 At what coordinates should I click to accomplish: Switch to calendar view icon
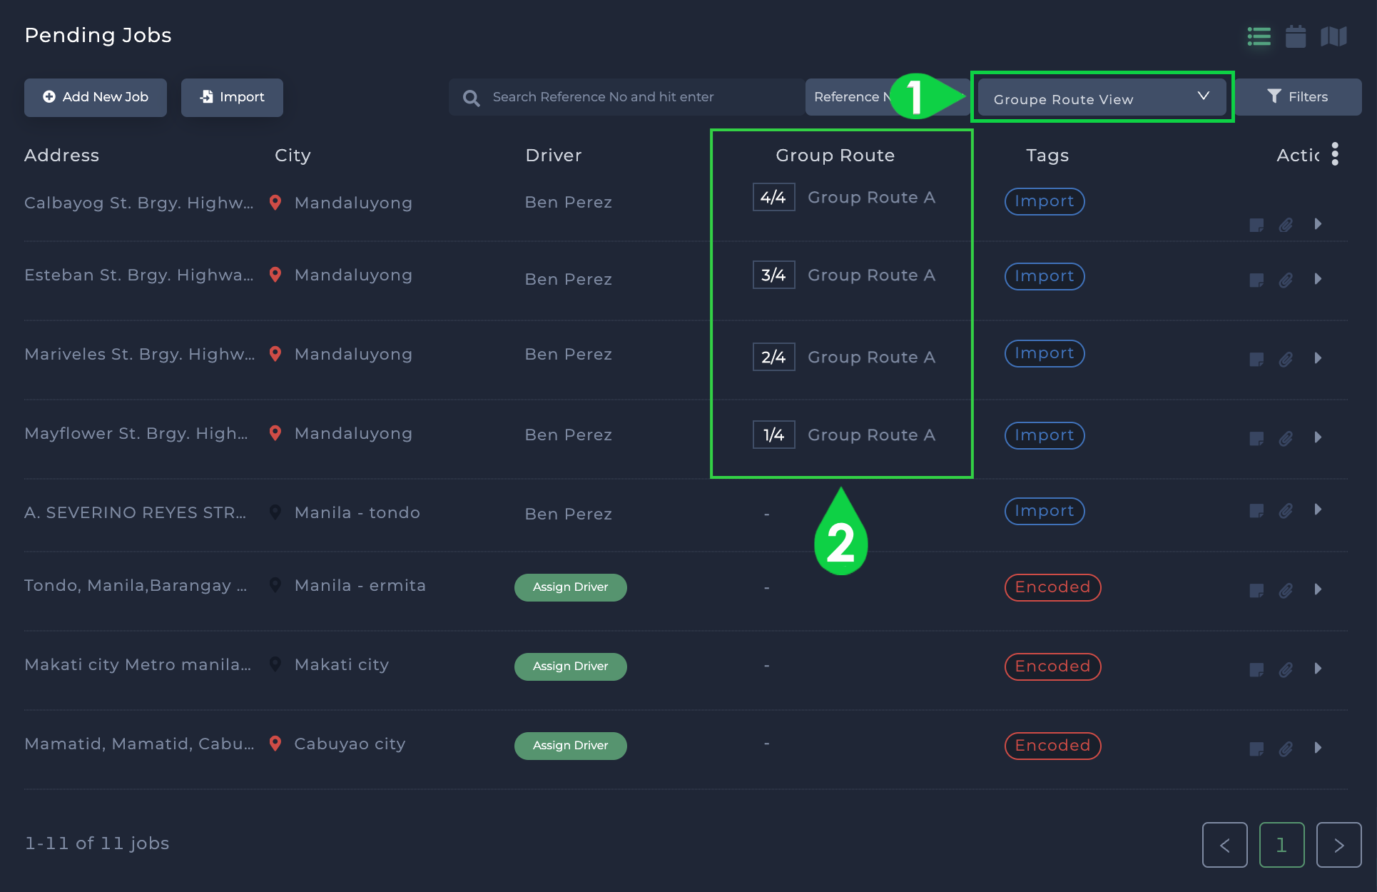pos(1296,36)
